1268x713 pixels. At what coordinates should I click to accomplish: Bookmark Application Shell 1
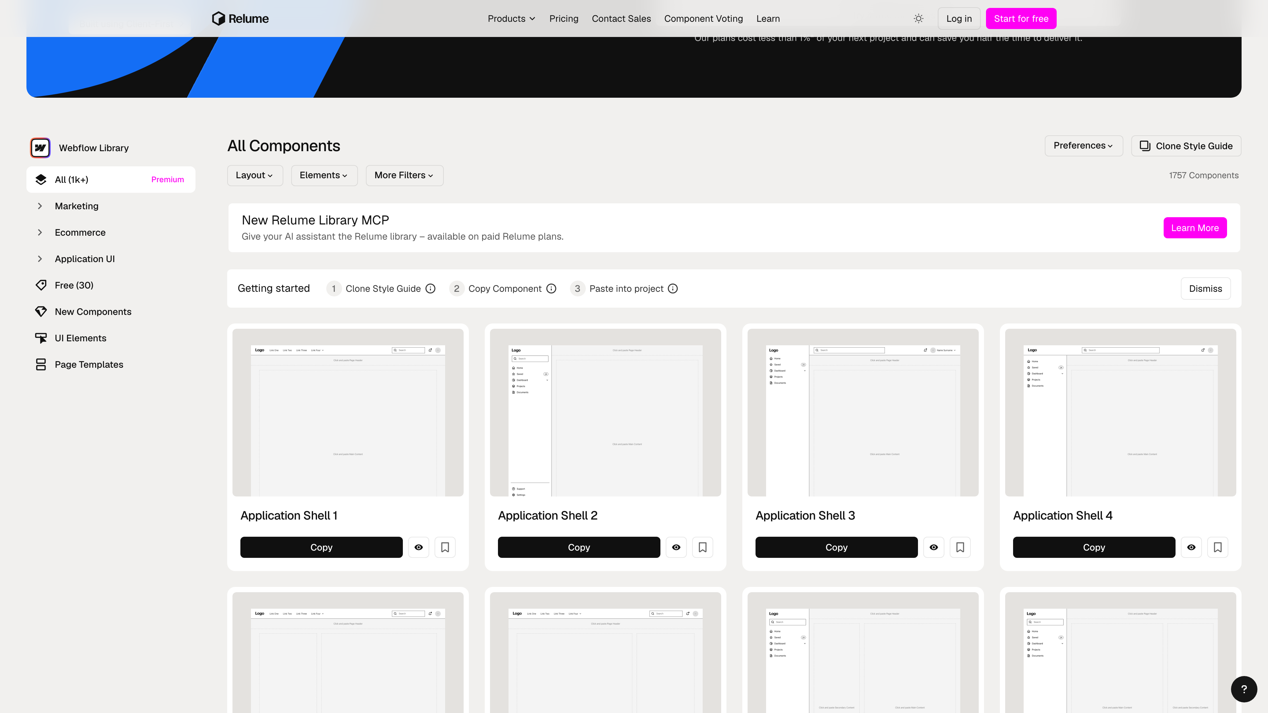(x=445, y=547)
